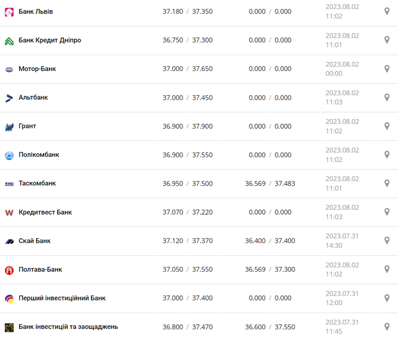Image resolution: width=398 pixels, height=341 pixels.
Task: Click the Скай Банк name link
Action: click(x=34, y=240)
